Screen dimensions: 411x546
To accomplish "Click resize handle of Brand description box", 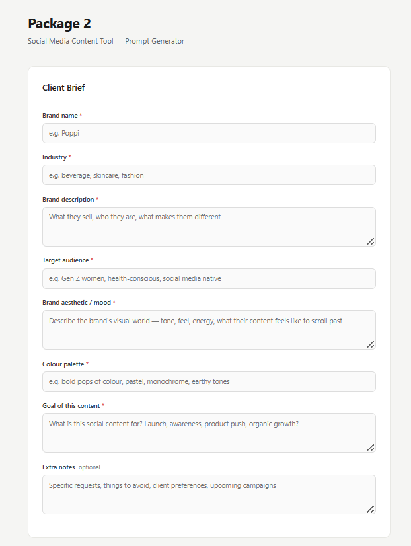I will tap(371, 242).
